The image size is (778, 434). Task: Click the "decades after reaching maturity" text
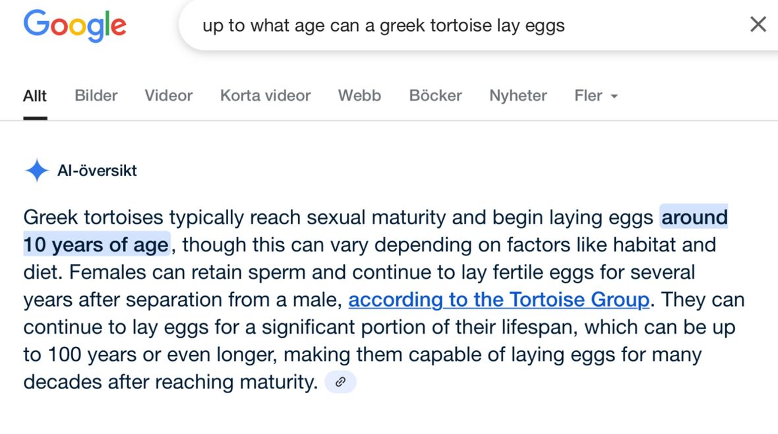tap(170, 383)
